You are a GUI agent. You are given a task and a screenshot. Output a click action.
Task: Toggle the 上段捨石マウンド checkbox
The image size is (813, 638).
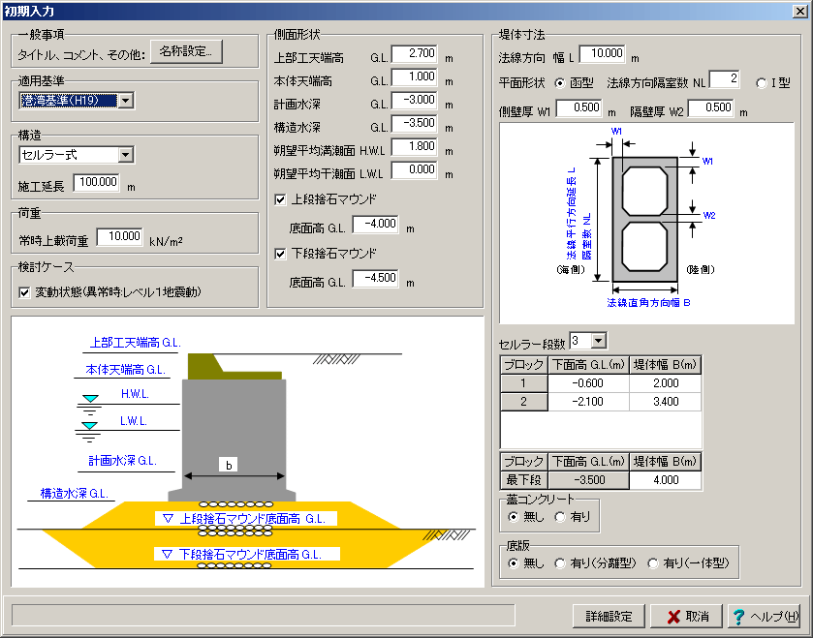(281, 199)
